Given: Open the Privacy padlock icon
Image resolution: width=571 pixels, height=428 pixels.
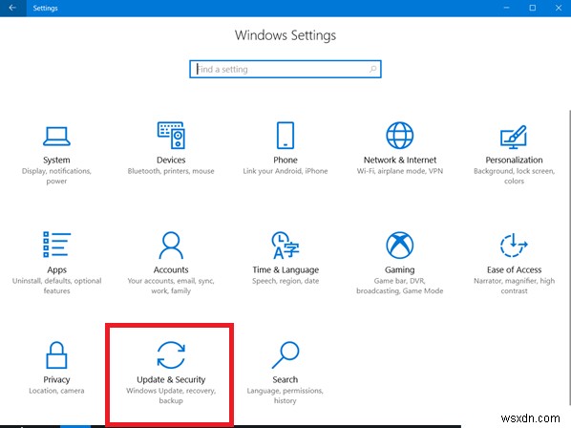Looking at the screenshot, I should [x=56, y=354].
